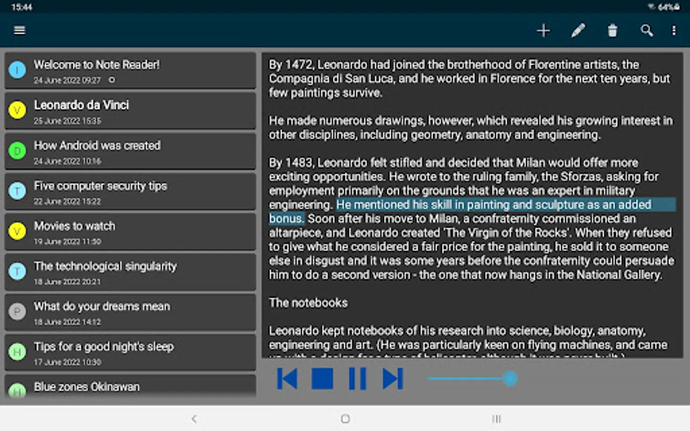Open the 'Movies to watch' note
This screenshot has width=690, height=431.
(x=130, y=231)
